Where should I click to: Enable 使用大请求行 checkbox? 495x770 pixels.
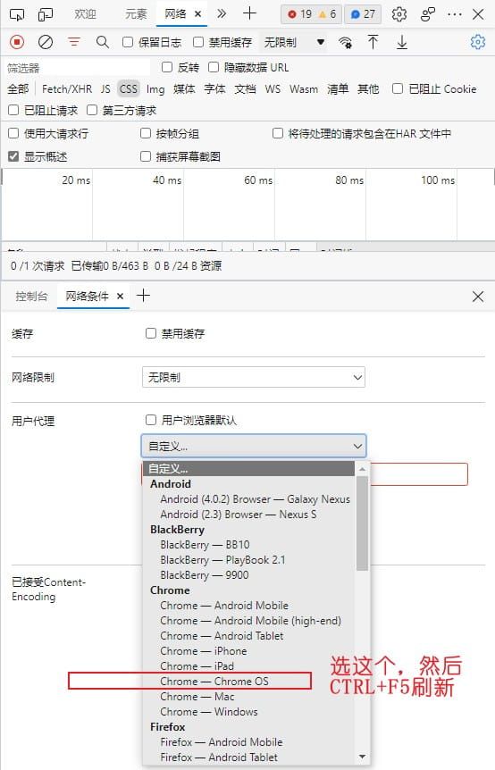(13, 133)
